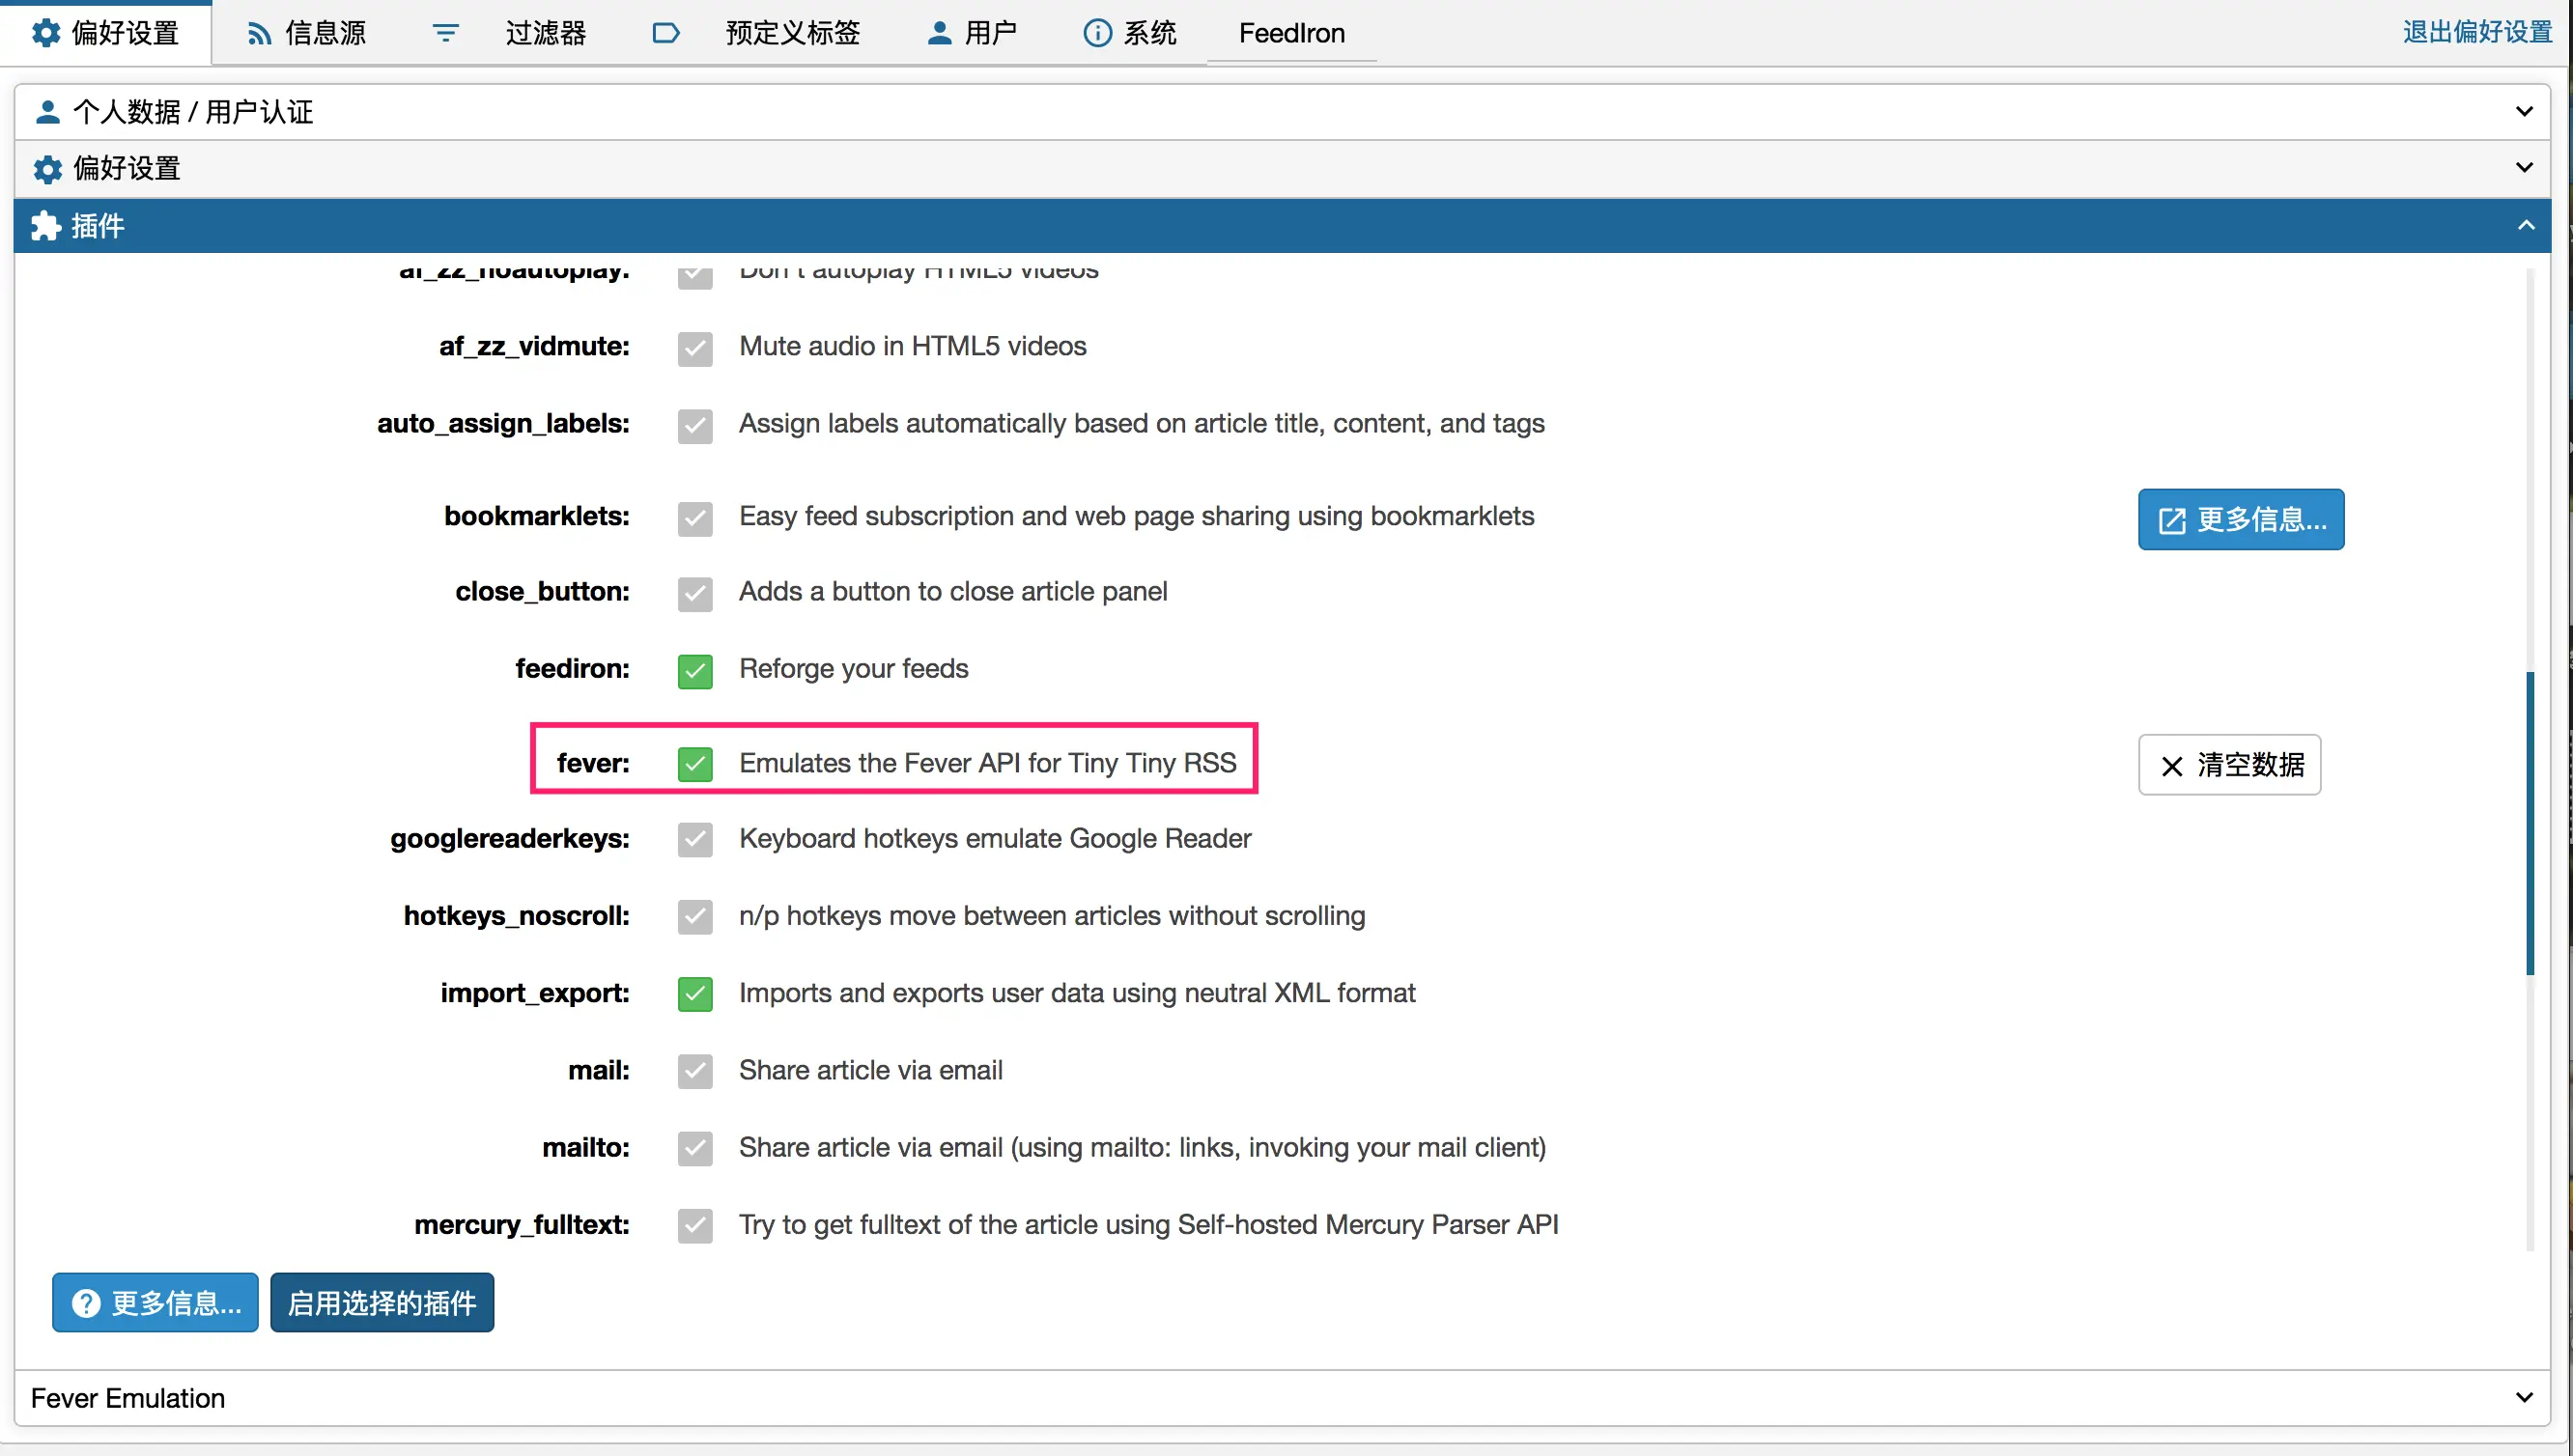Click the label tag icon beside 预定义标签
The width and height of the screenshot is (2573, 1456).
tap(665, 34)
